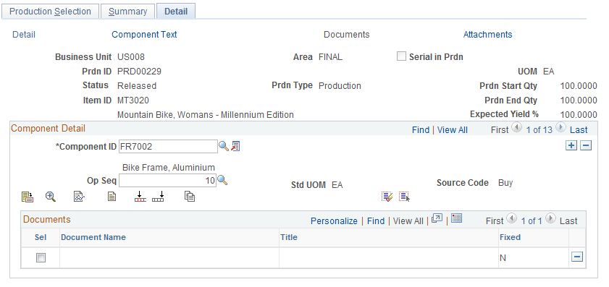Tick the Sel checkbox in the Documents row
The height and width of the screenshot is (287, 609).
[41, 257]
